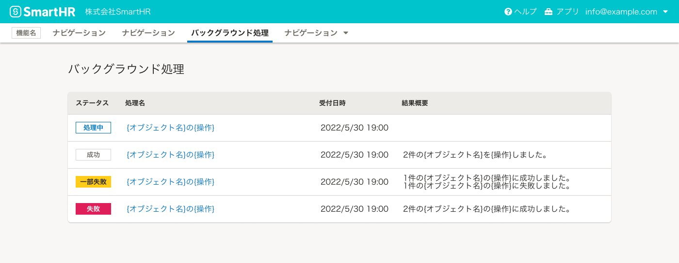Click the SmartHR logo icon

pyautogui.click(x=16, y=12)
